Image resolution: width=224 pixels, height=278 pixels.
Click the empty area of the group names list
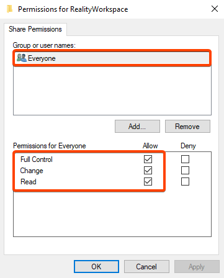coord(112,90)
